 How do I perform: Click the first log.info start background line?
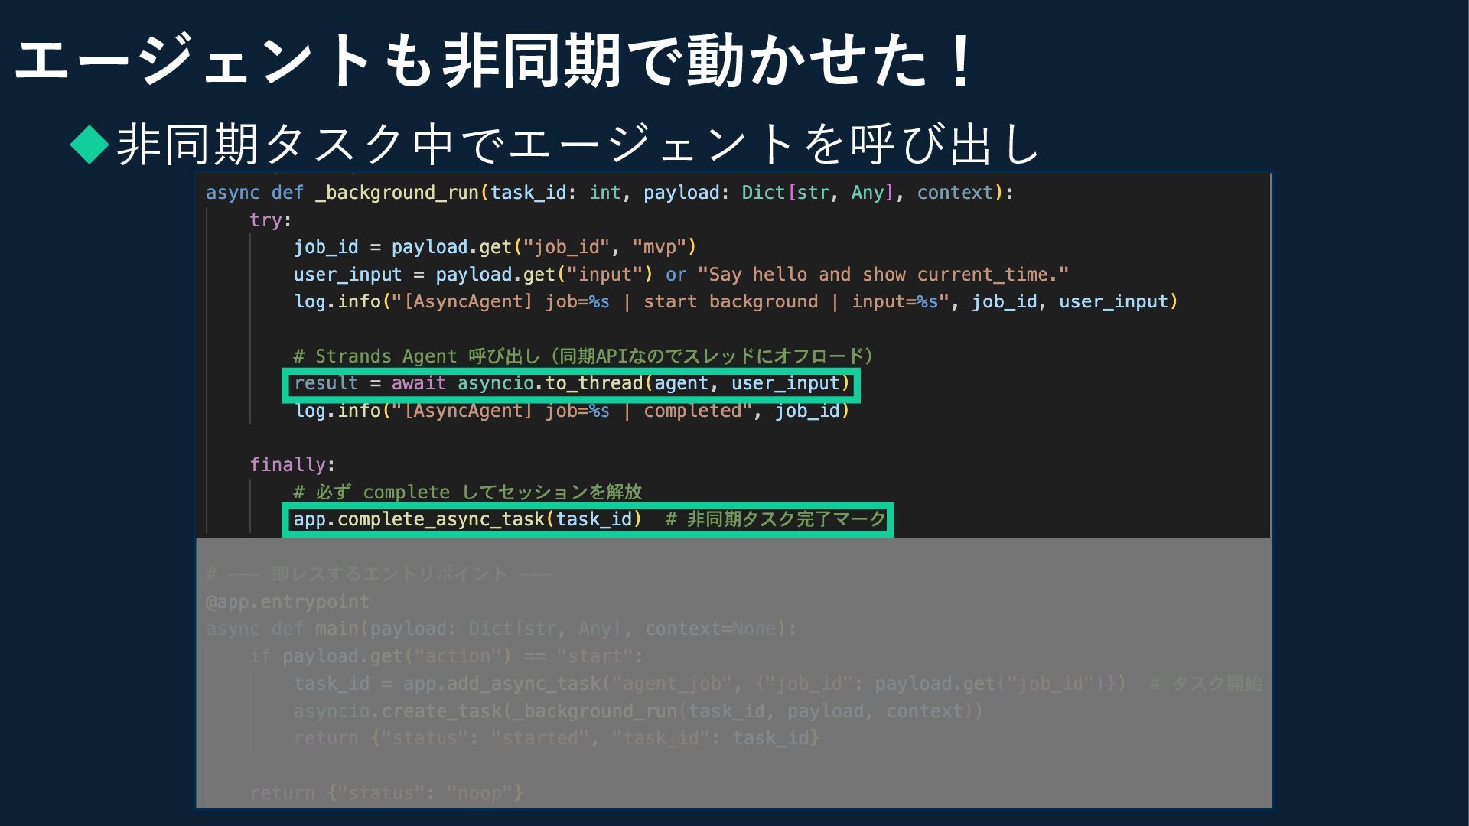(735, 302)
